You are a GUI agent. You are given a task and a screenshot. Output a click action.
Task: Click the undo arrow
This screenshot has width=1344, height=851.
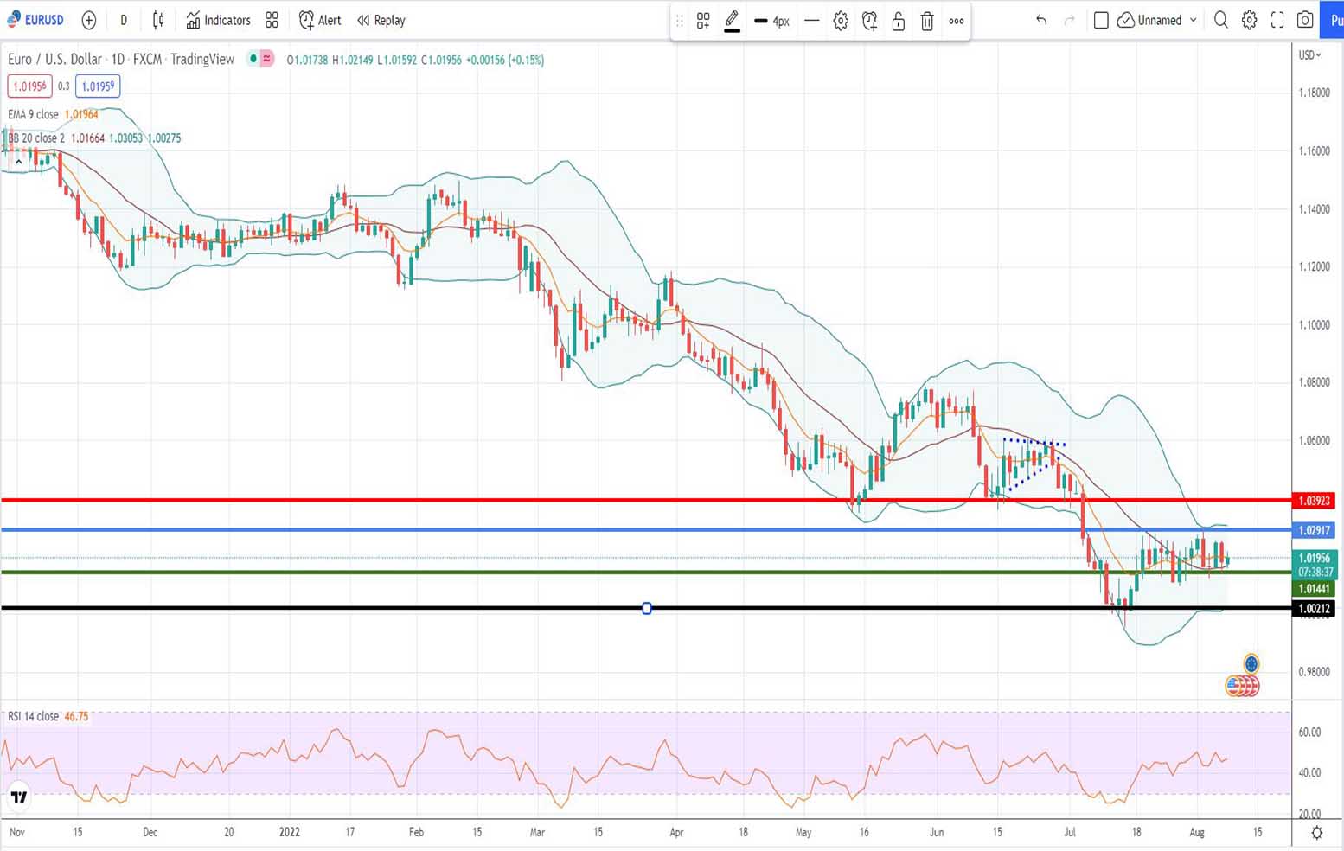(x=1041, y=20)
